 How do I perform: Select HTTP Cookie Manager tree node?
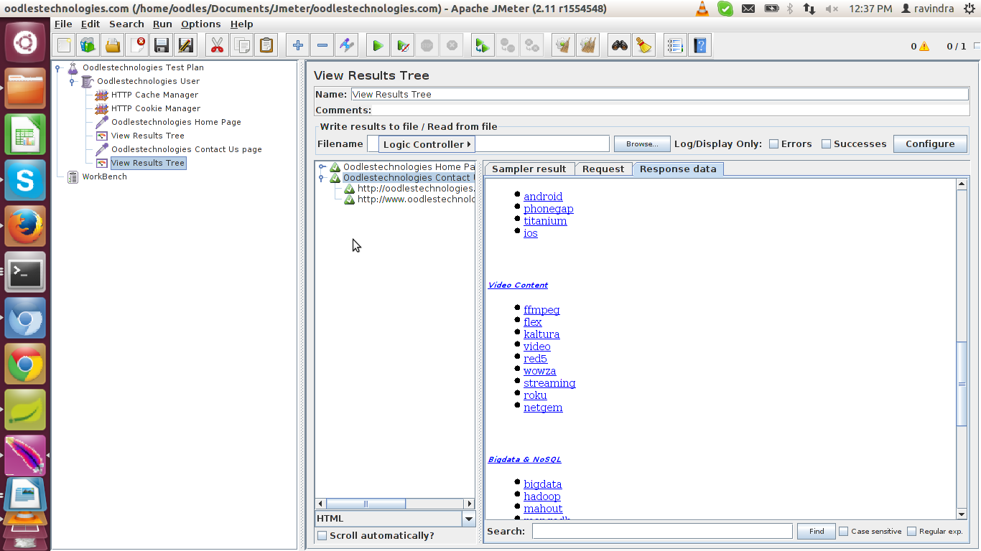click(x=156, y=108)
